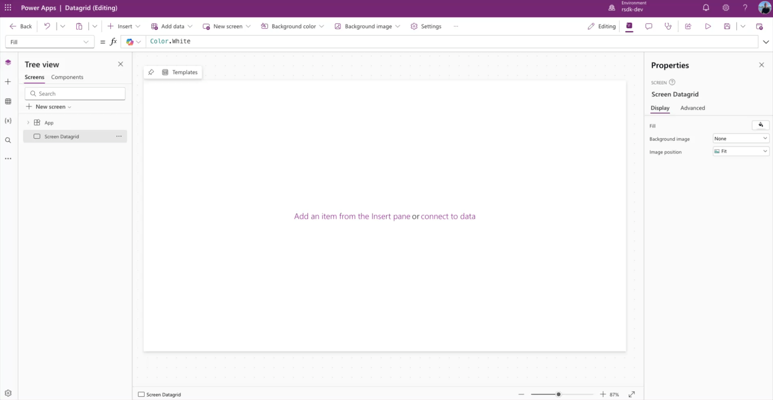The image size is (773, 400).
Task: Click the Templates button
Action: pos(180,72)
